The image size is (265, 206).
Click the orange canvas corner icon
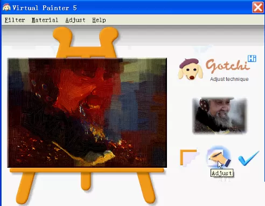click(190, 157)
